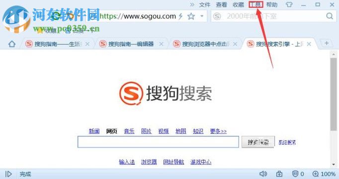Image resolution: width=339 pixels, height=179 pixels.
Task: Click the 100% zoom control
Action: click(324, 174)
